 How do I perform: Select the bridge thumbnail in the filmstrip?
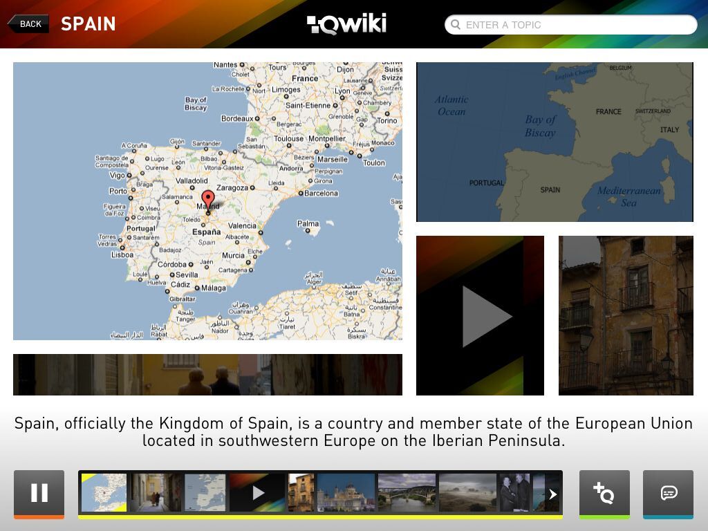(407, 492)
